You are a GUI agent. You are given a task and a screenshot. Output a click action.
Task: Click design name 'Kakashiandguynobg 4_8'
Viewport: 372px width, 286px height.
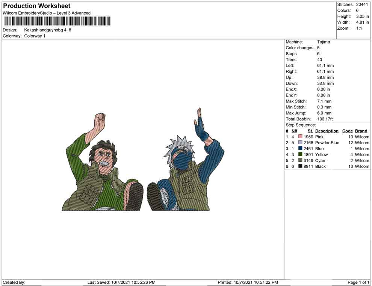pos(48,30)
